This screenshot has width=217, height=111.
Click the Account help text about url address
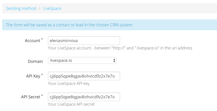(120, 48)
